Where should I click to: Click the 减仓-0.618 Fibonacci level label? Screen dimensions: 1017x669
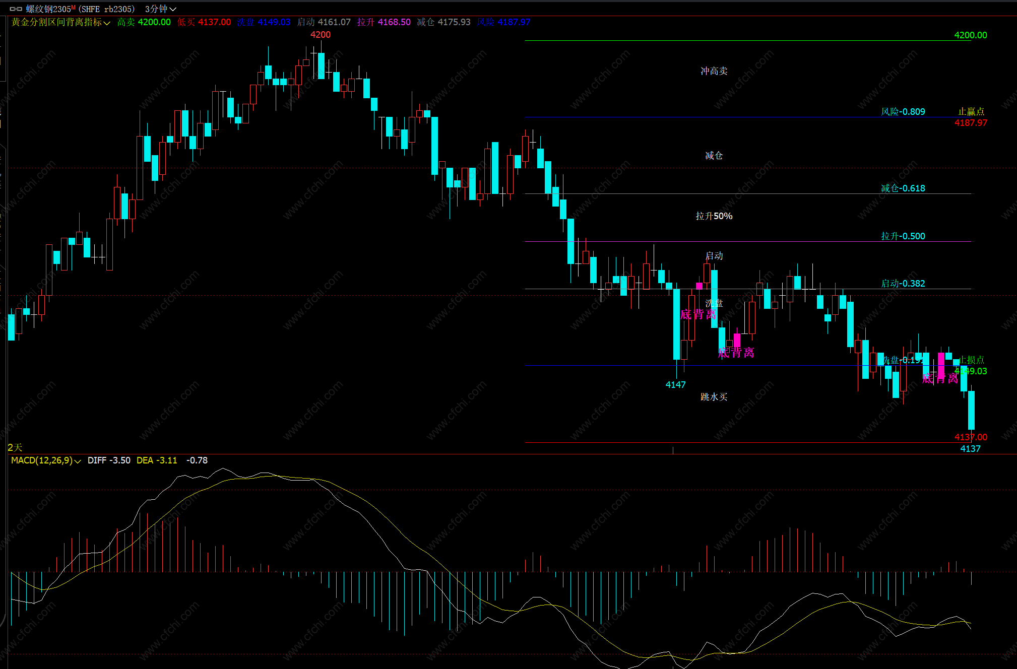pos(903,188)
